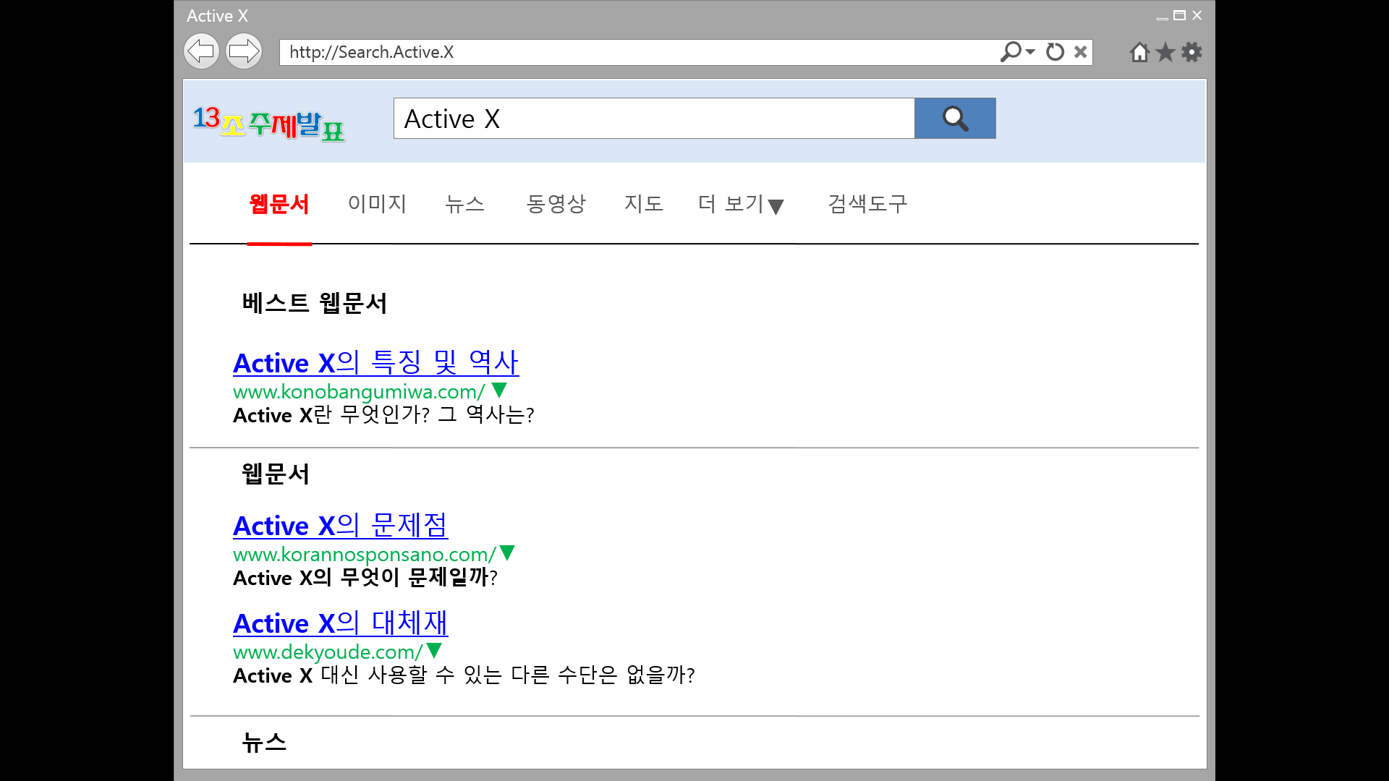Expand the arrow beside www.korannosponsano.com/
Image resolution: width=1389 pixels, height=781 pixels.
(507, 553)
